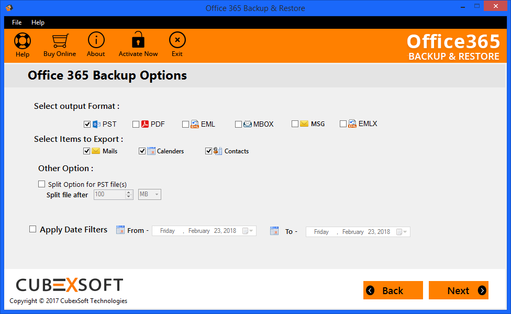Check Split Option for PST files
This screenshot has height=314, width=511.
pos(42,184)
